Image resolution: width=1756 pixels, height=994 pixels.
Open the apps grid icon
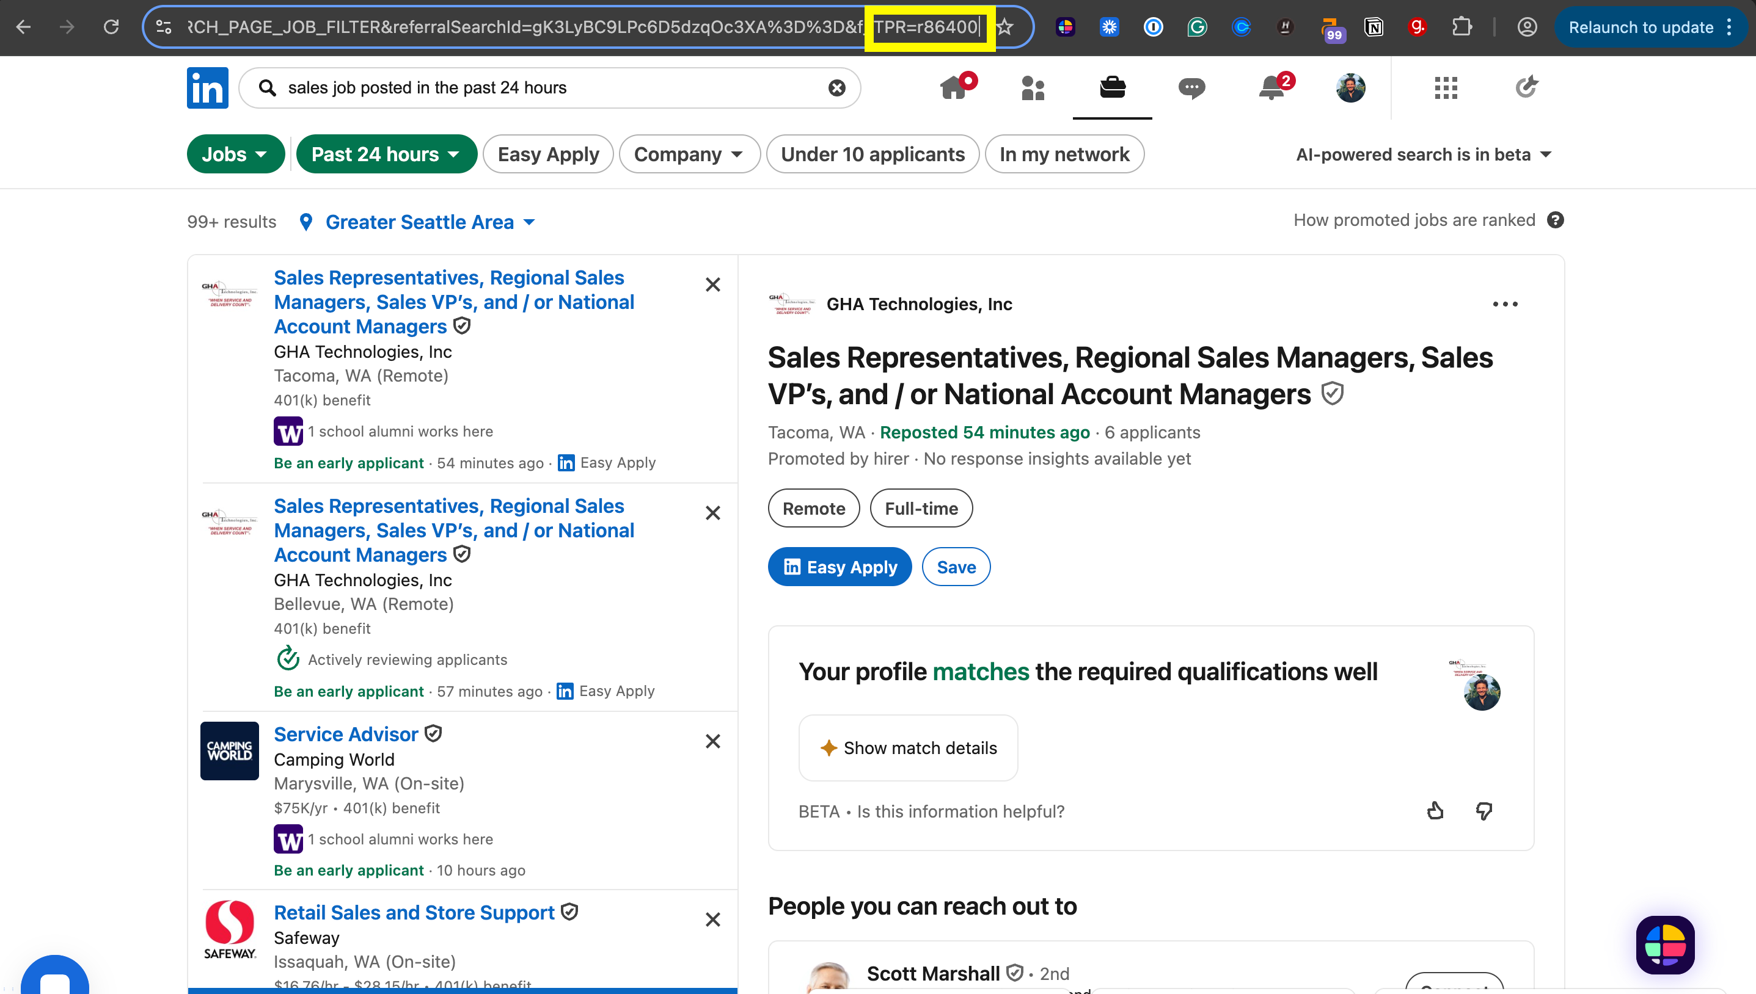point(1446,88)
